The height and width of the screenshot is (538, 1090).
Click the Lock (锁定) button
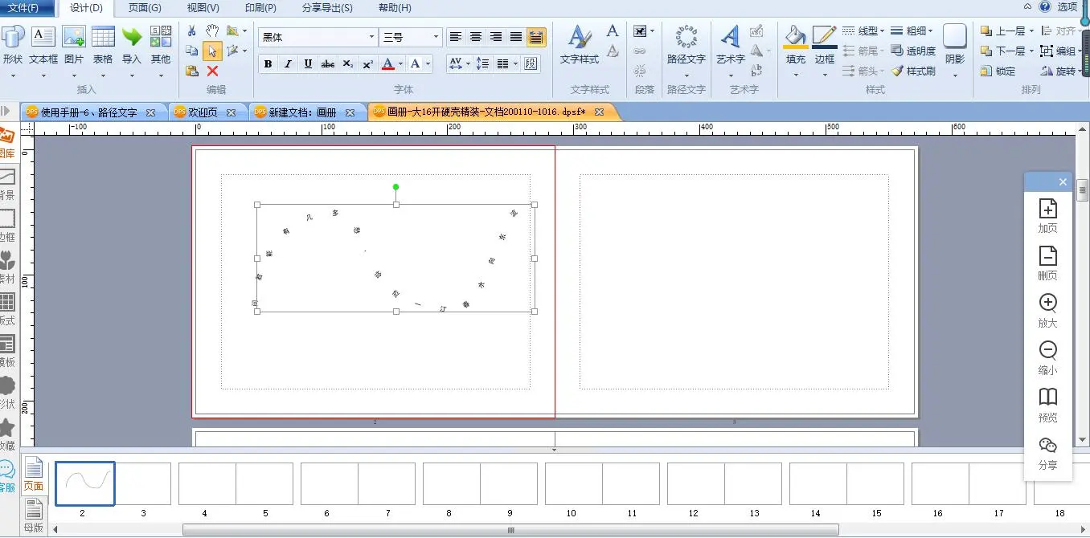point(998,71)
